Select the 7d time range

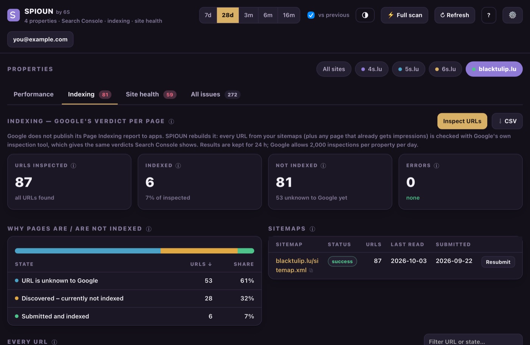click(x=208, y=15)
